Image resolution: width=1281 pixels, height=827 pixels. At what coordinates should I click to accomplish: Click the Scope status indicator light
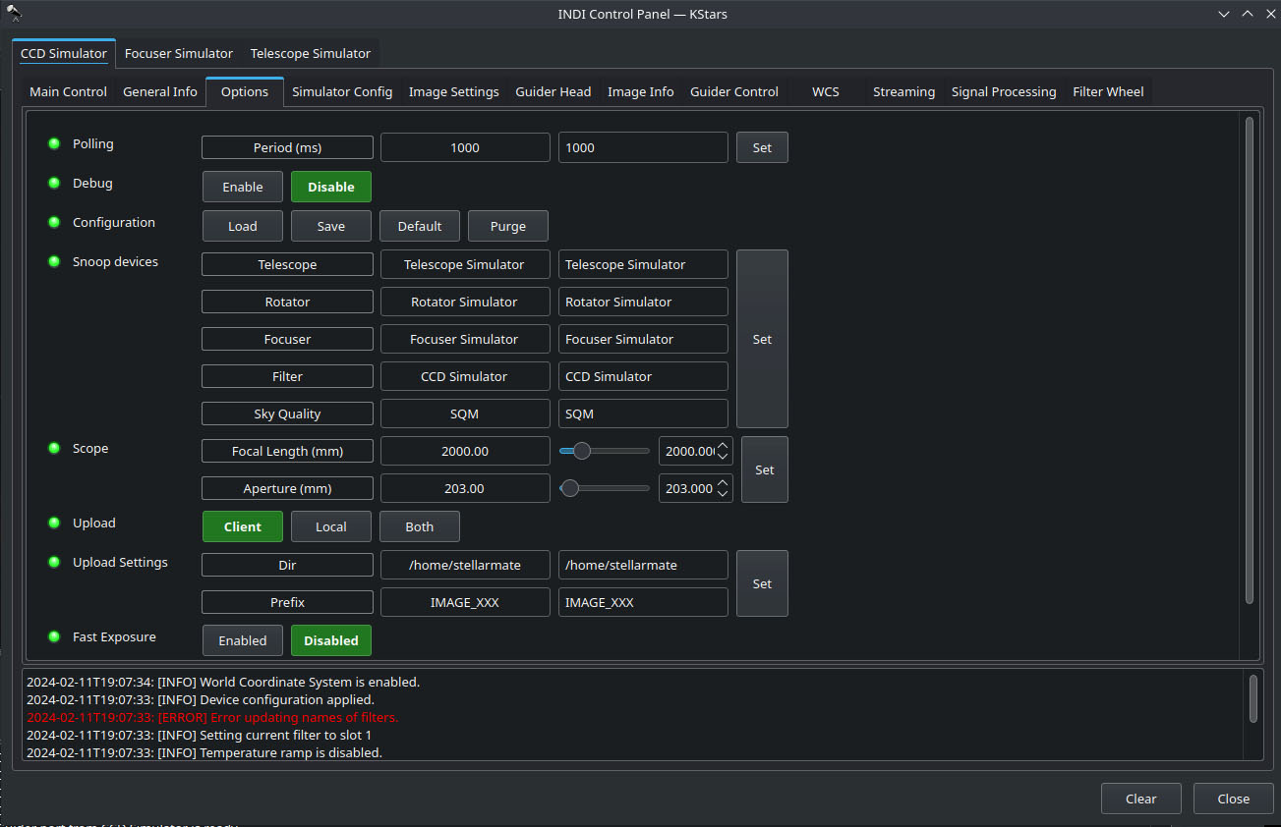(x=54, y=449)
